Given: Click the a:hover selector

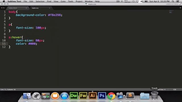Looking at the screenshot, I should coord(15,37).
